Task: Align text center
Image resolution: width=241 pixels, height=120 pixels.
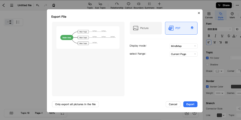Action: pyautogui.click(x=214, y=42)
